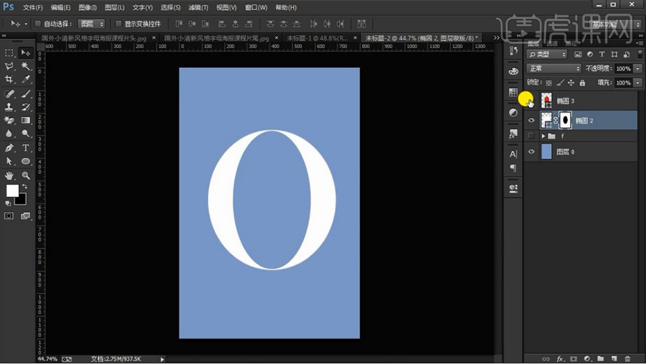Screen dimensions: 646x364
Task: Select the Dodge tool
Action: (26, 133)
